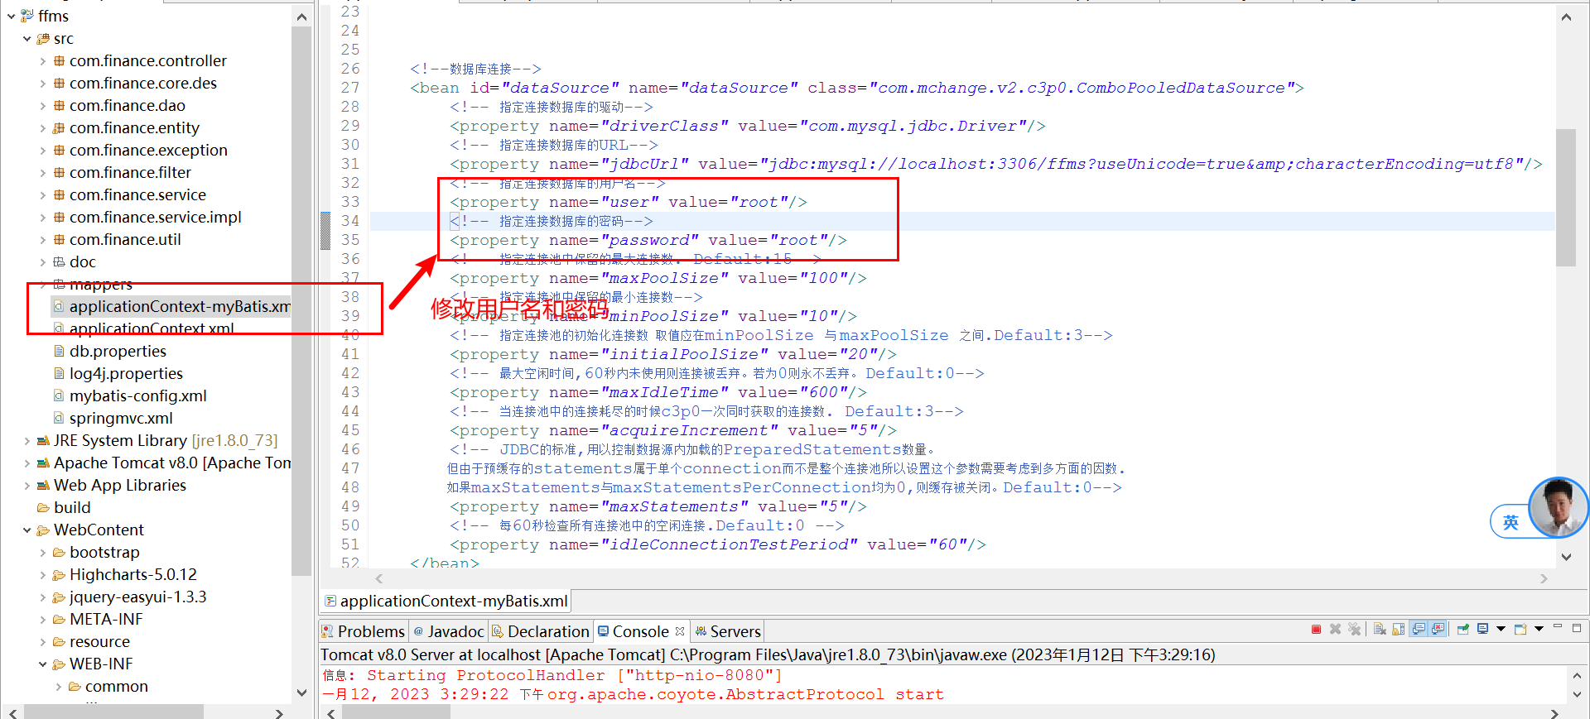Viewport: 1590px width, 719px height.
Task: Click editor horizontal scrollbar right arrow
Action: pyautogui.click(x=1544, y=578)
